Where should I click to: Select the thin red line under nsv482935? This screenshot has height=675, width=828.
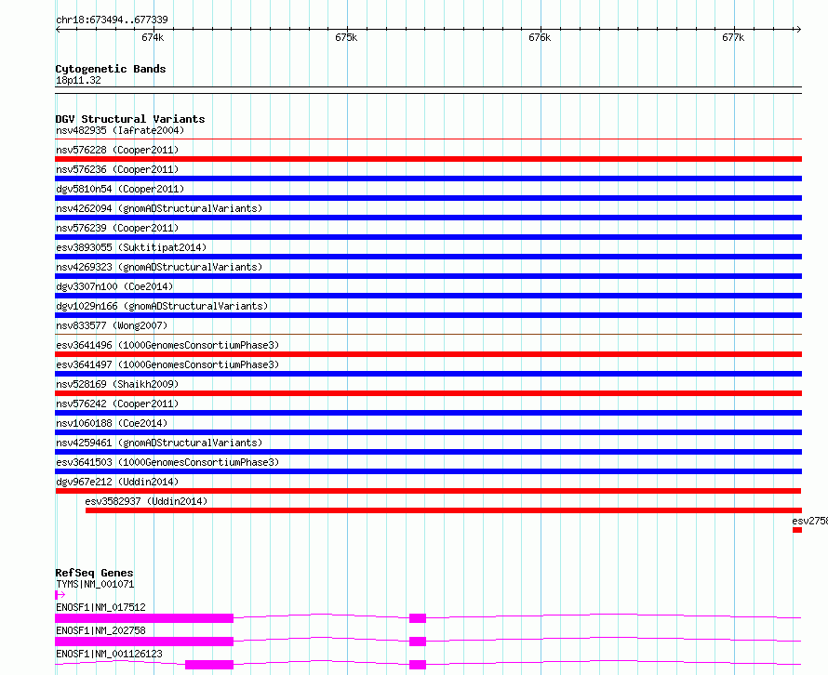click(x=428, y=139)
